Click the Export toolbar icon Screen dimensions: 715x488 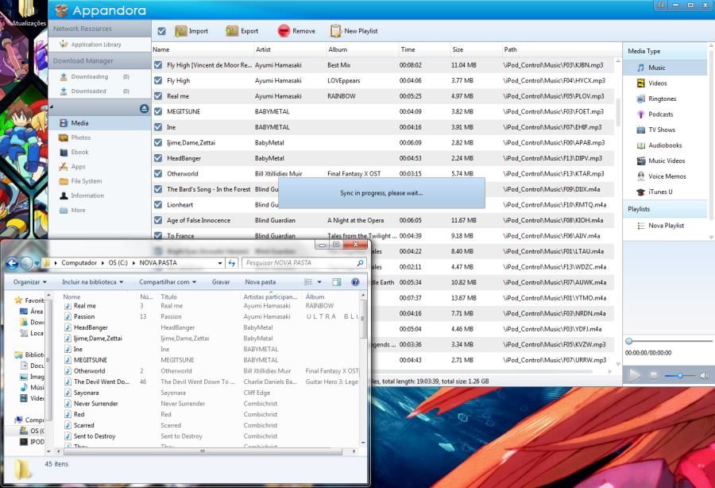(232, 31)
